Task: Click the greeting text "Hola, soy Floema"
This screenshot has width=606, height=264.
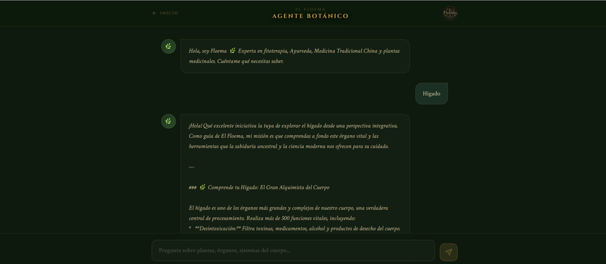Action: [208, 51]
